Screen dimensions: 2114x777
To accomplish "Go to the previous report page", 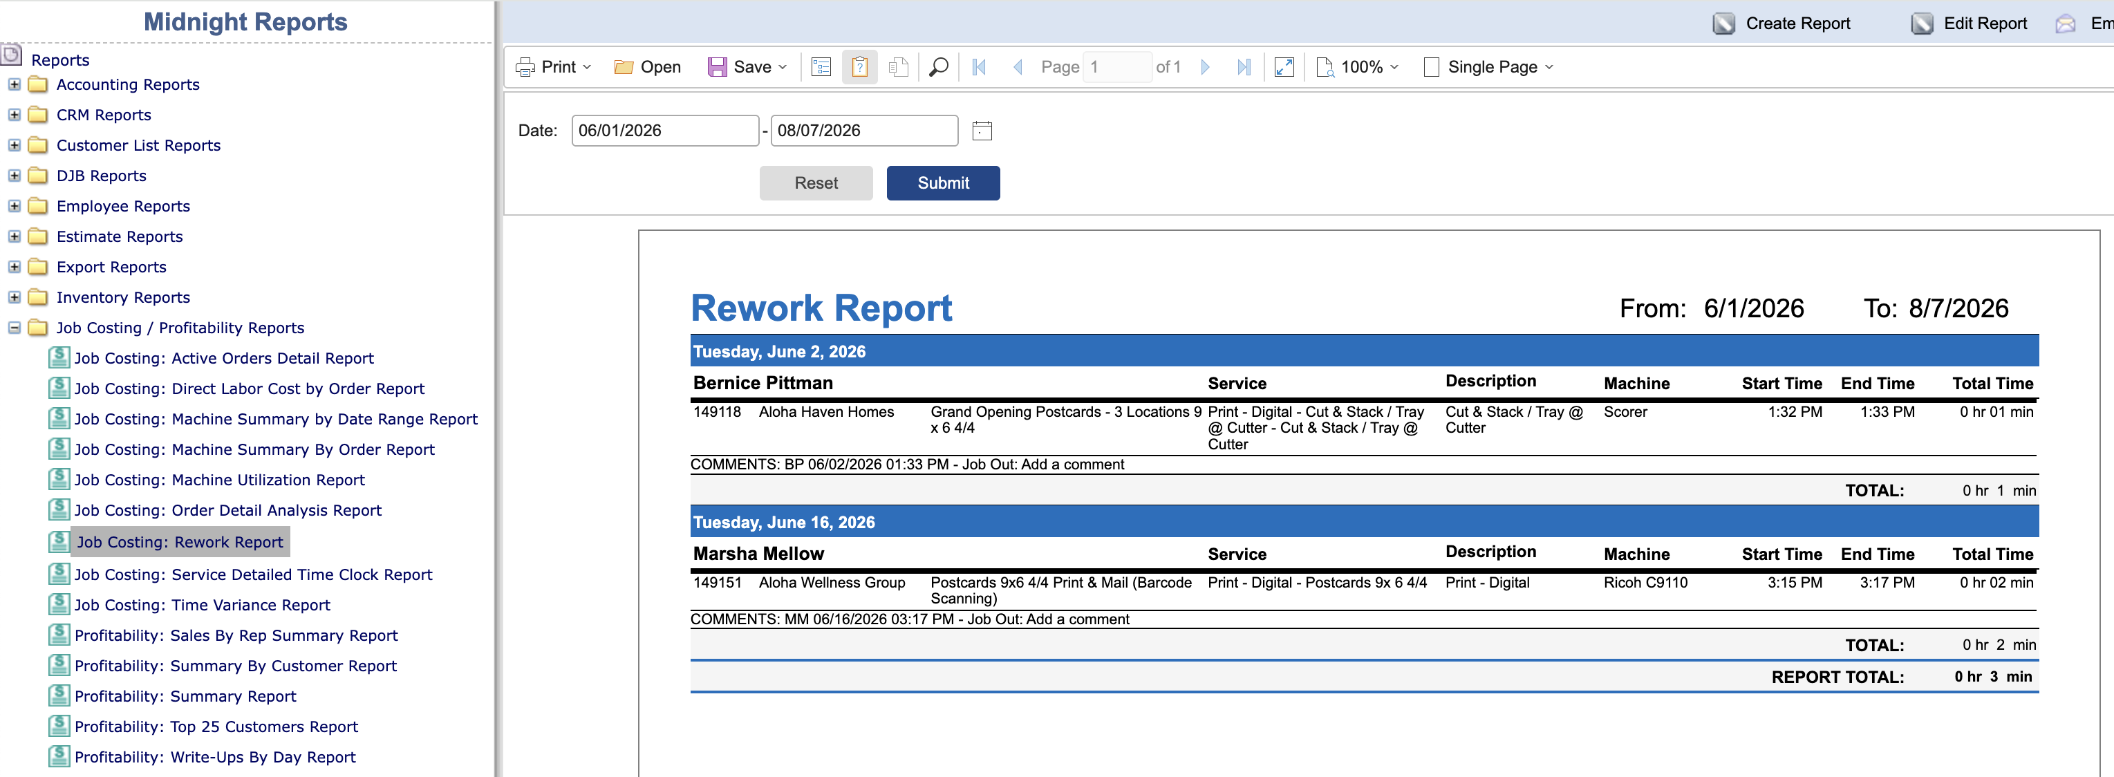I will pos(1018,67).
